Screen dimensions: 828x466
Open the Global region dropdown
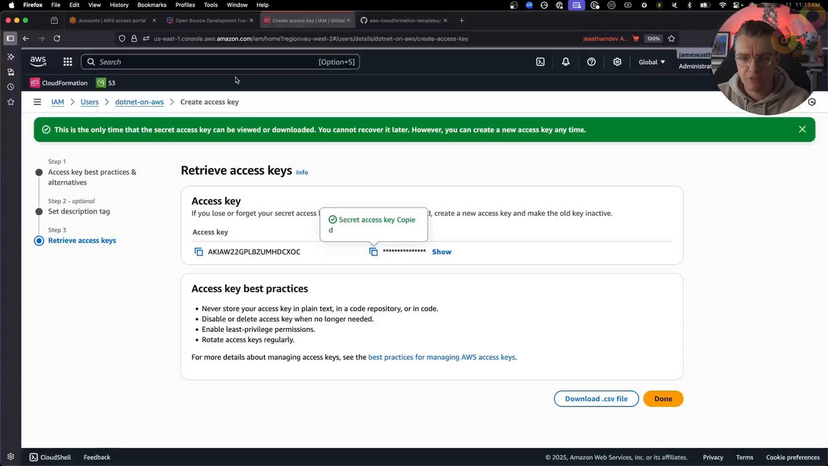(651, 62)
